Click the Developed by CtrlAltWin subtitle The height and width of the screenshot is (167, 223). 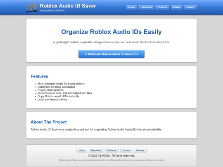(x=52, y=11)
